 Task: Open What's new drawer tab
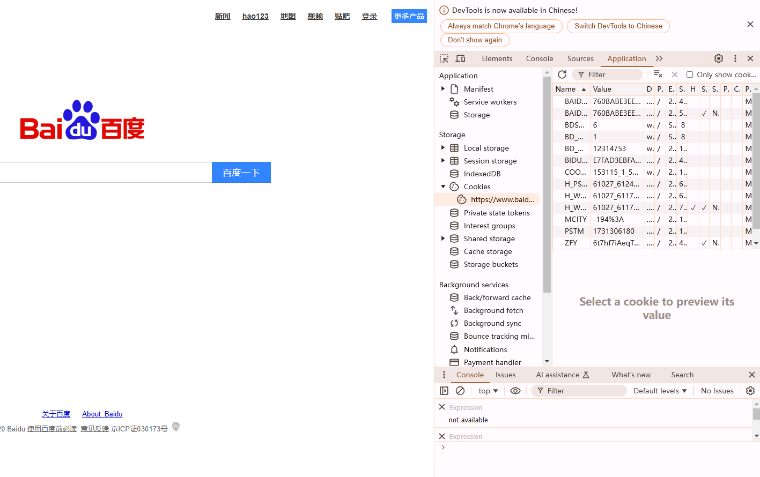631,375
